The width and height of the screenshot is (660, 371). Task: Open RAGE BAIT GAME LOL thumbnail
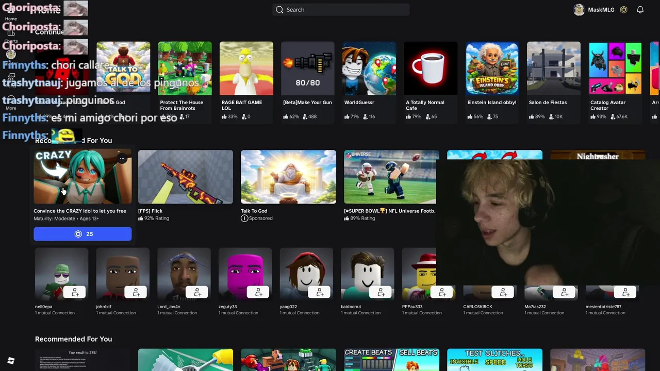[246, 68]
